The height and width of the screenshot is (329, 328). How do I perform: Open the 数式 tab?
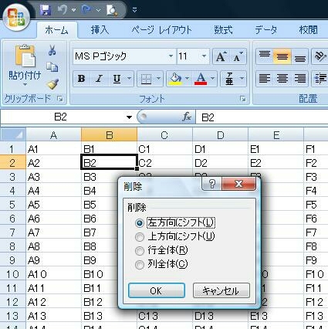tap(223, 30)
